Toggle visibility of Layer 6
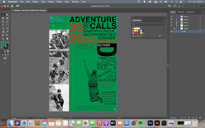 point(171,23)
